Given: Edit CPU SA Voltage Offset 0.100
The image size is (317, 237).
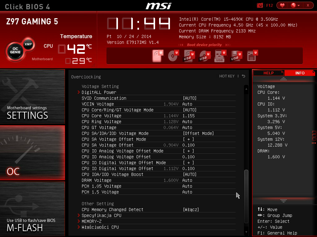Looking at the screenshot, I should pyautogui.click(x=189, y=145).
